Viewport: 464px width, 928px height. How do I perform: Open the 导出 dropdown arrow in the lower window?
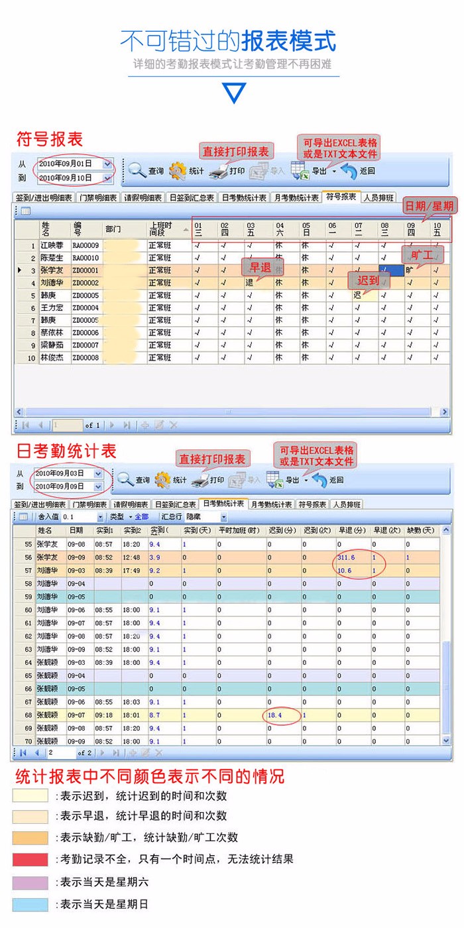(x=306, y=481)
